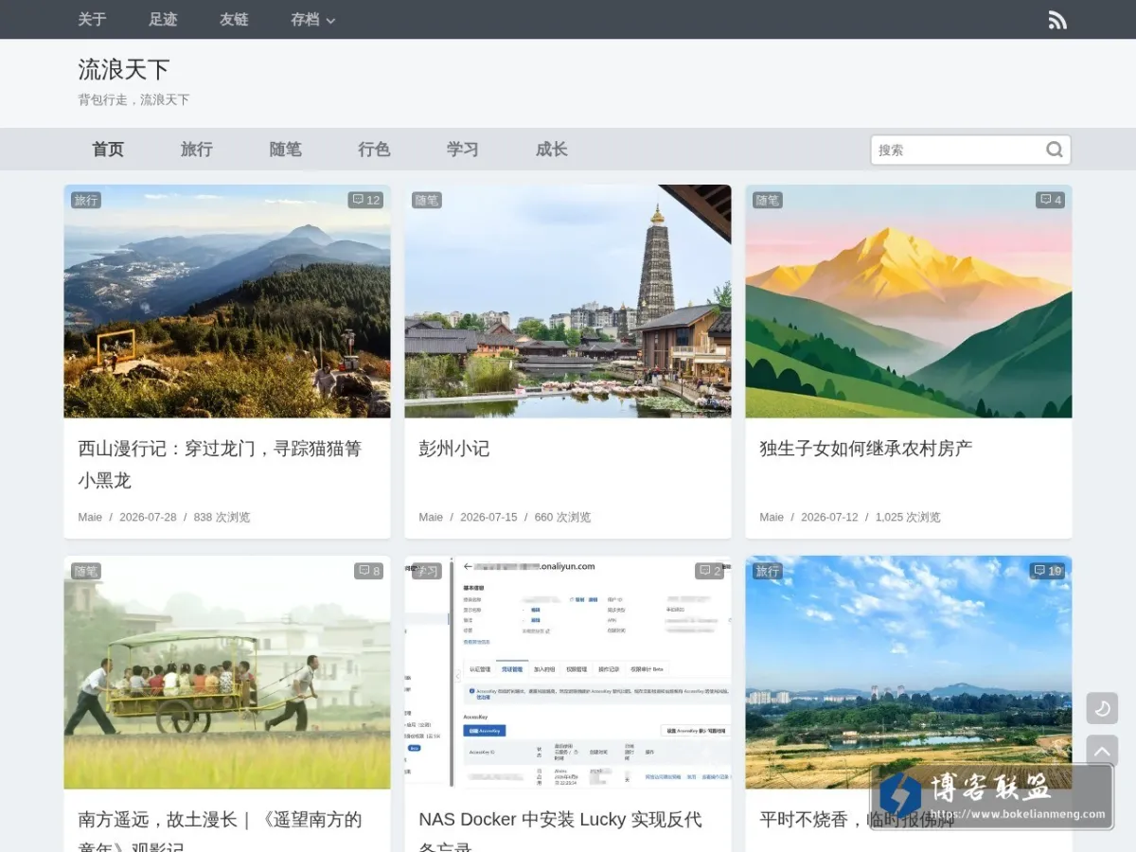Click the blue sky landscape thumbnail
1136x852 pixels.
[x=909, y=672]
